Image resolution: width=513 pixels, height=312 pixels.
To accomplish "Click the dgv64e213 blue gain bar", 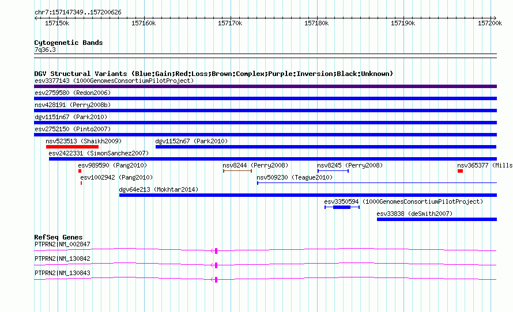I will [308, 195].
